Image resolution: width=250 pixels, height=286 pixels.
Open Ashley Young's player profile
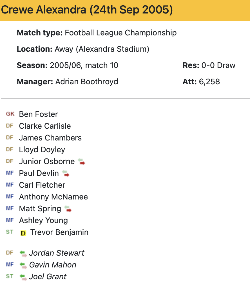coord(43,221)
